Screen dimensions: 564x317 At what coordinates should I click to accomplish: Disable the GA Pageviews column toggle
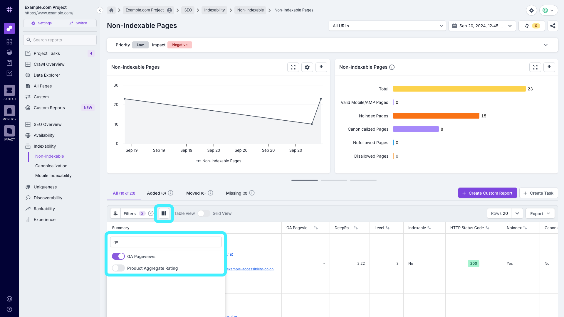(x=118, y=256)
